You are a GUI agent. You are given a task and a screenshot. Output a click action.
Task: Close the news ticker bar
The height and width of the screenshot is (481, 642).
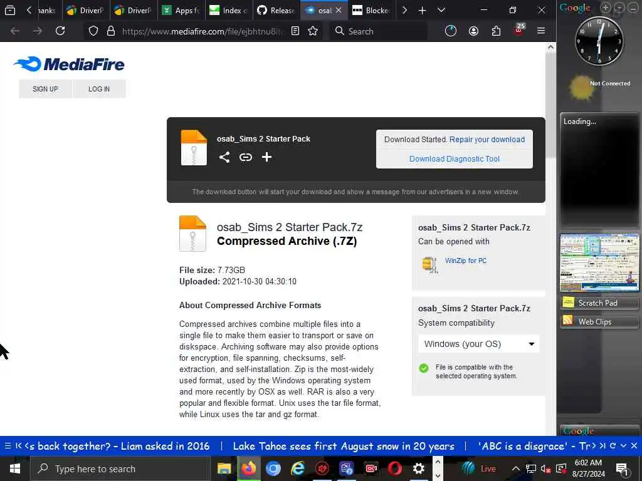click(634, 446)
